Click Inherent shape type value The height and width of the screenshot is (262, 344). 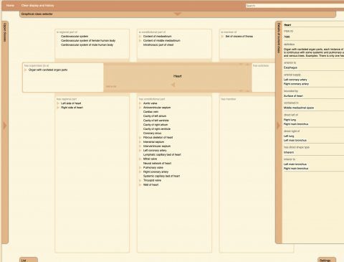tap(289, 152)
